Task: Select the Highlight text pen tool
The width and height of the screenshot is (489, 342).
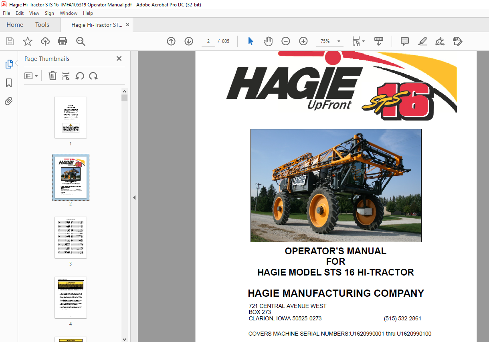Action: pyautogui.click(x=422, y=41)
